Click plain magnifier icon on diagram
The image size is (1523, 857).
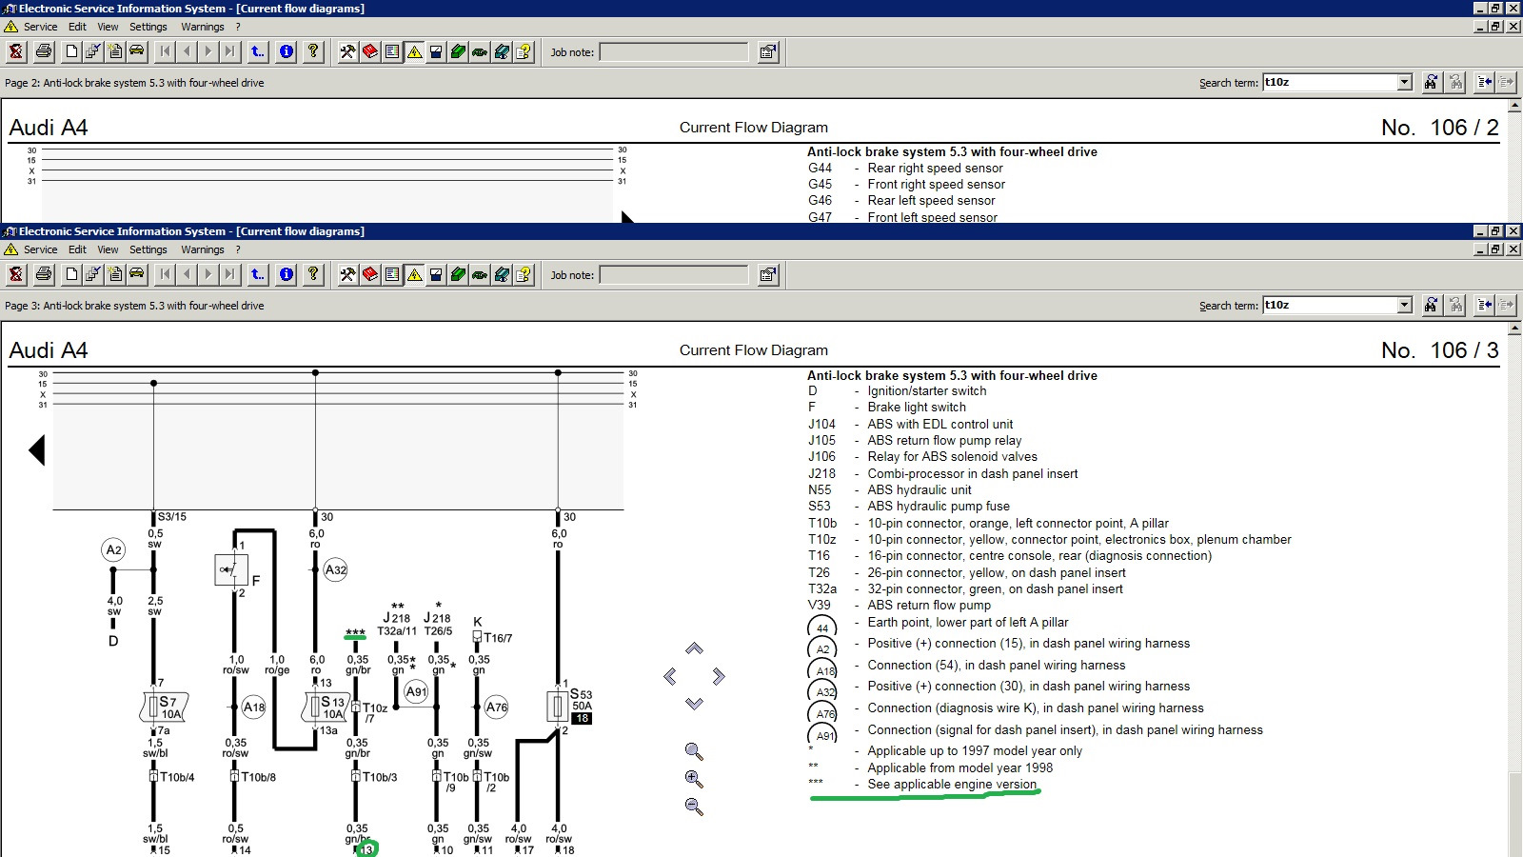coord(694,751)
